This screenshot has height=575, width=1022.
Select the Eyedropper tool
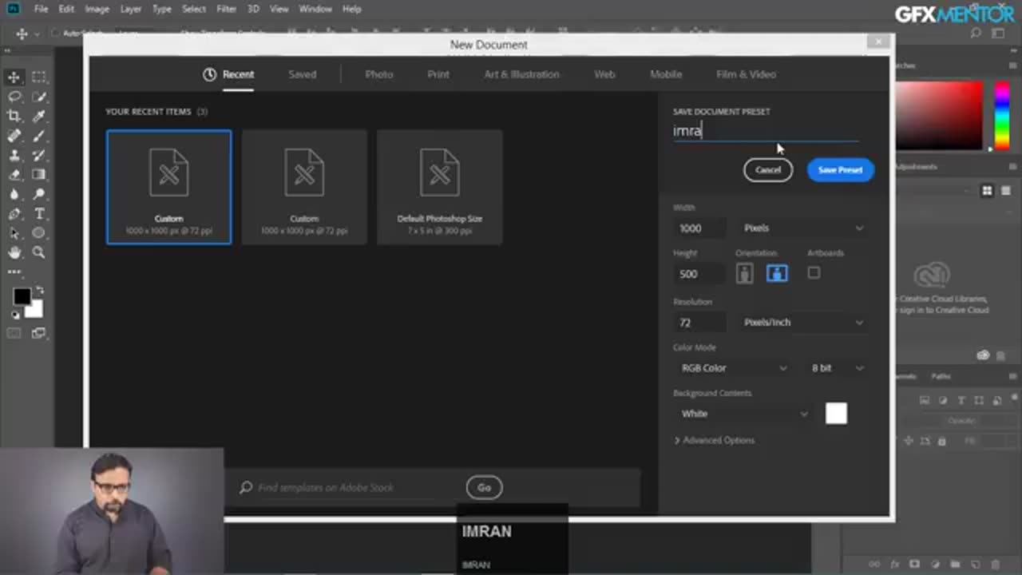(x=38, y=116)
